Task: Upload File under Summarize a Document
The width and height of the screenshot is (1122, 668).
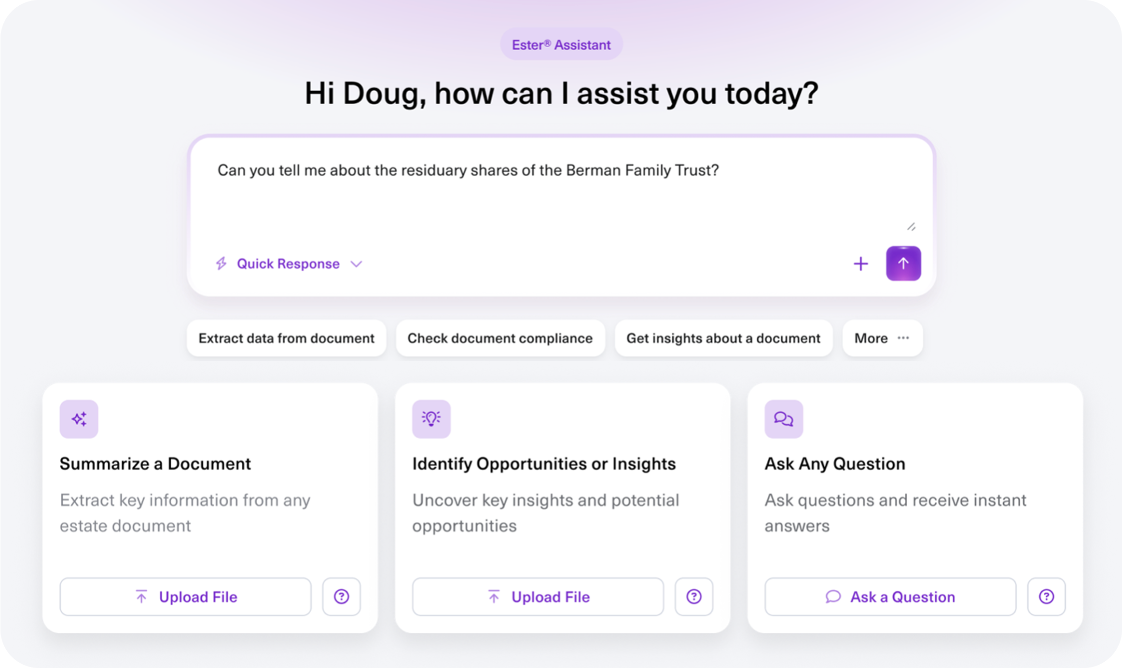Action: coord(185,597)
